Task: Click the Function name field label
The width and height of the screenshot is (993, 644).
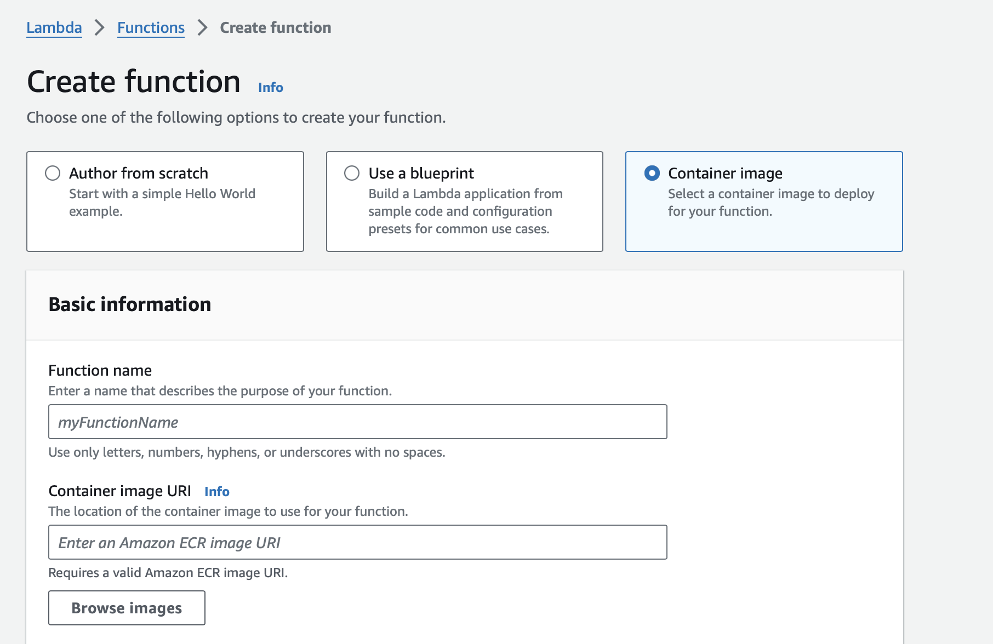Action: 100,371
